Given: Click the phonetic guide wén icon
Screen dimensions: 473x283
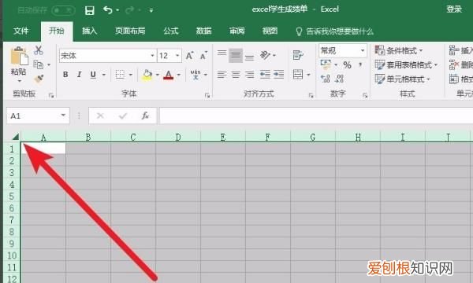Looking at the screenshot, I should point(196,74).
